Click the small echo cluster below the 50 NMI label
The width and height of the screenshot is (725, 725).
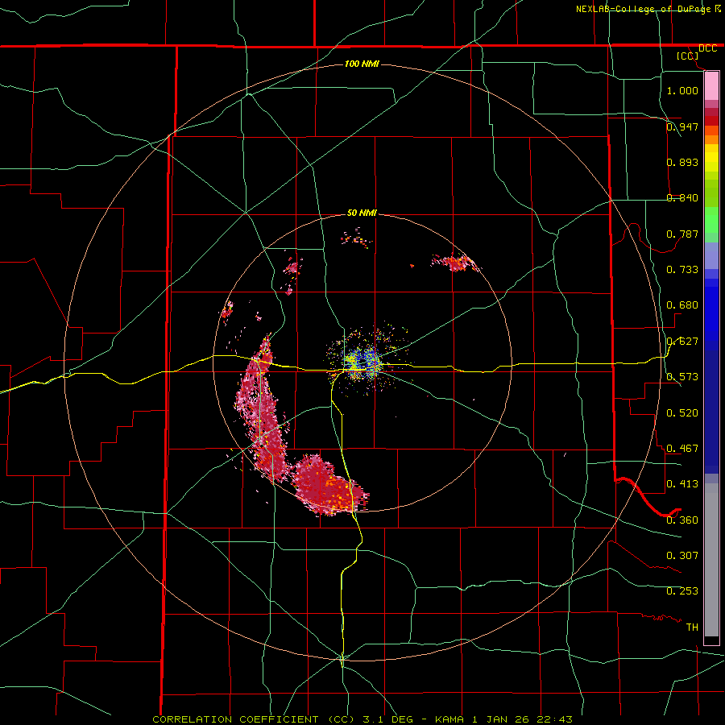point(357,238)
